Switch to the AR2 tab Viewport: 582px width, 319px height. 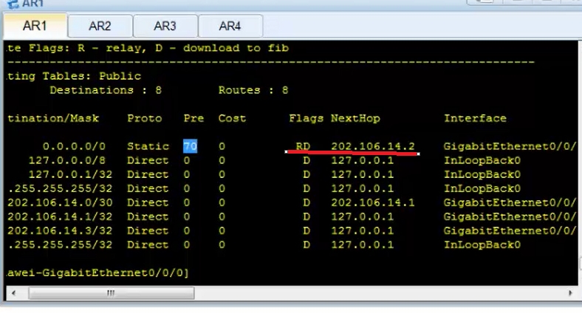[100, 26]
